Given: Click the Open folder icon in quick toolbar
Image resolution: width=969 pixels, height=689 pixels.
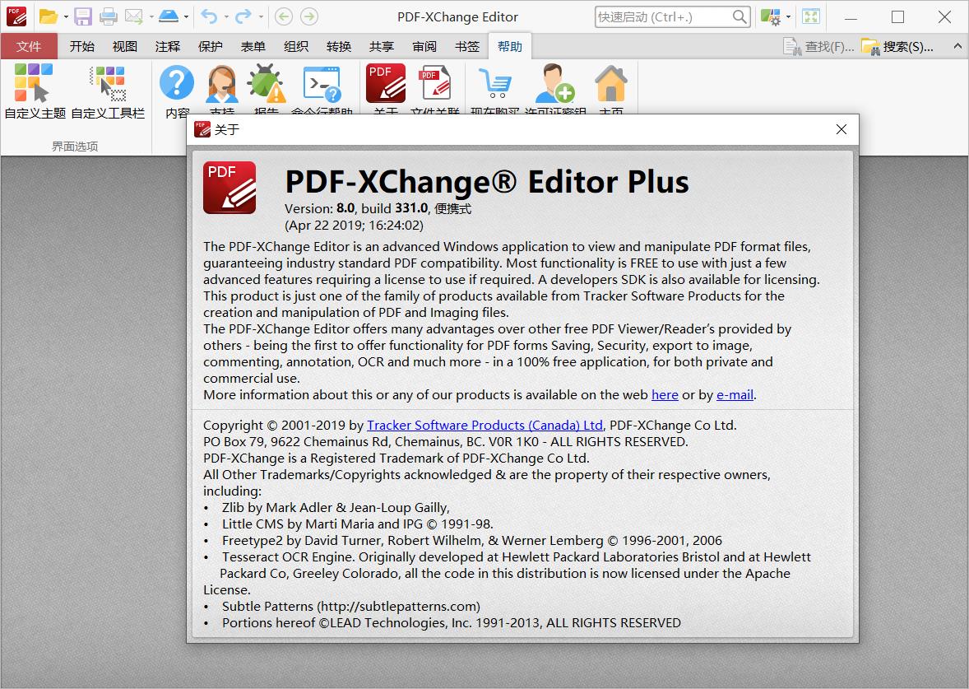Looking at the screenshot, I should point(48,16).
